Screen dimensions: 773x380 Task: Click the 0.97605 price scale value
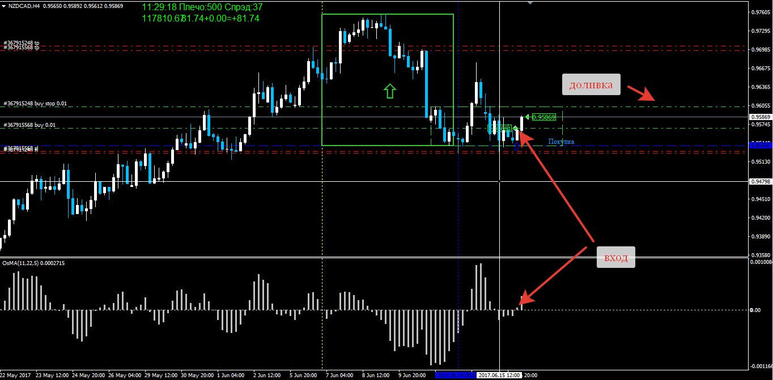tap(760, 12)
